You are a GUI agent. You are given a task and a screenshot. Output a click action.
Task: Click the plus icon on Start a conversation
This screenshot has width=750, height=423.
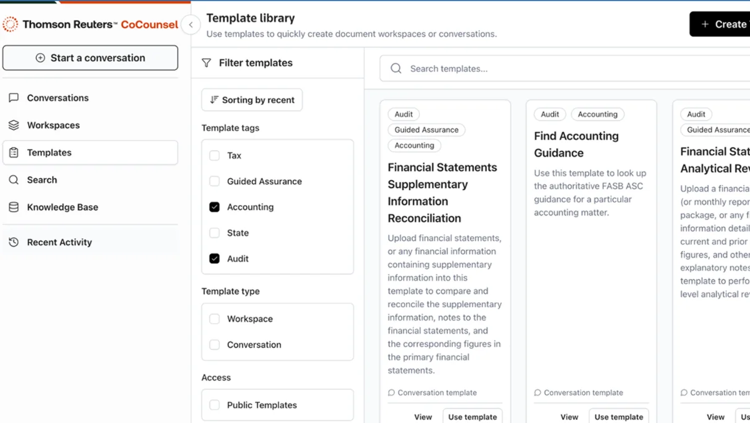click(x=41, y=57)
